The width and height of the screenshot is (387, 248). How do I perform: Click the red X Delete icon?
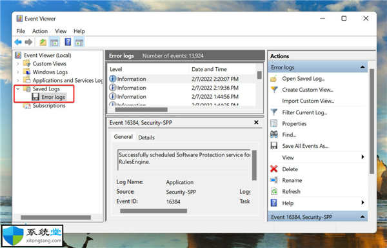274,169
